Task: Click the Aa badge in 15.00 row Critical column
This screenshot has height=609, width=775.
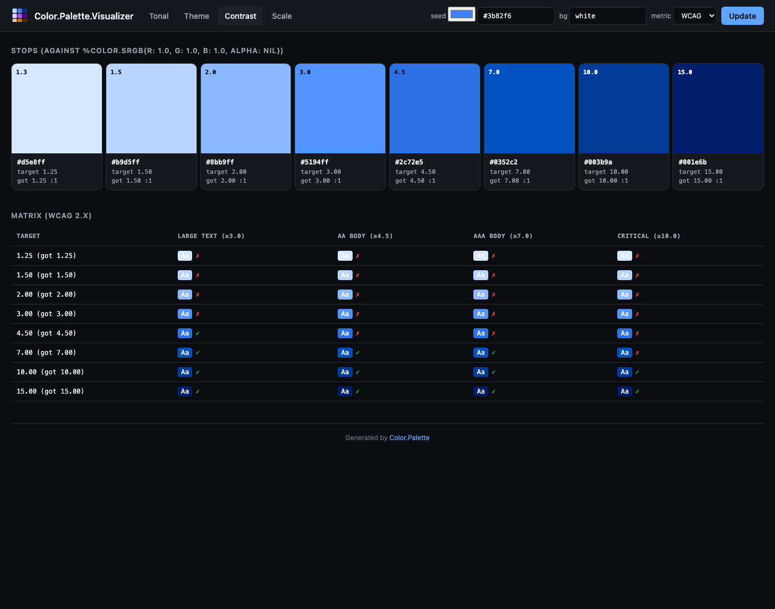Action: 624,391
